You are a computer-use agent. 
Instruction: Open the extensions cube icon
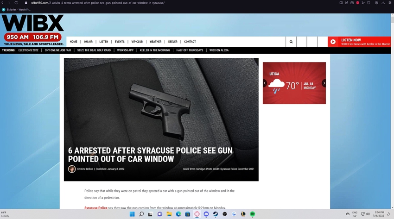click(376, 3)
